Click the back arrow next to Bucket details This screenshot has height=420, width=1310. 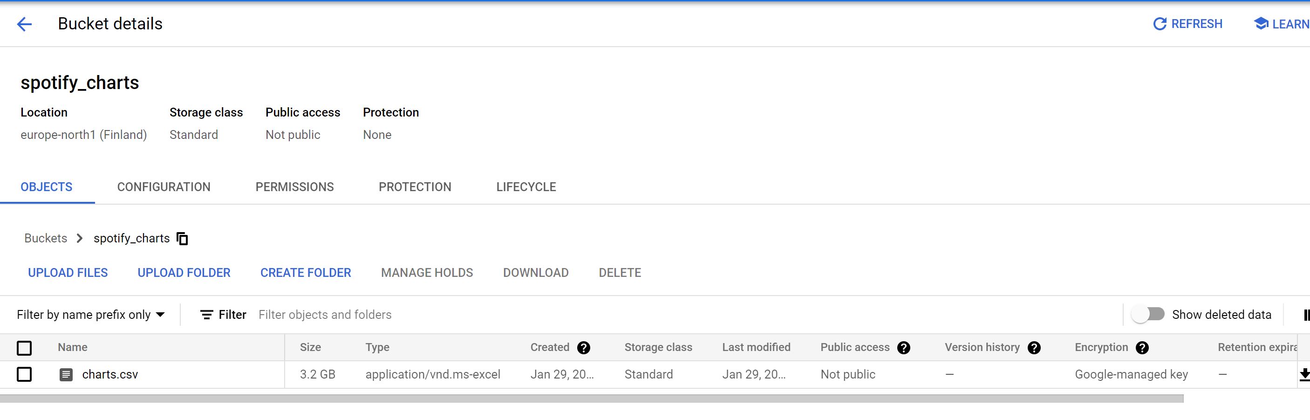[24, 24]
